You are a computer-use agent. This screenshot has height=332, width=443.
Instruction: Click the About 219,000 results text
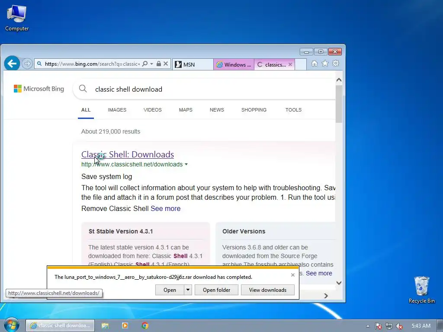pos(111,131)
